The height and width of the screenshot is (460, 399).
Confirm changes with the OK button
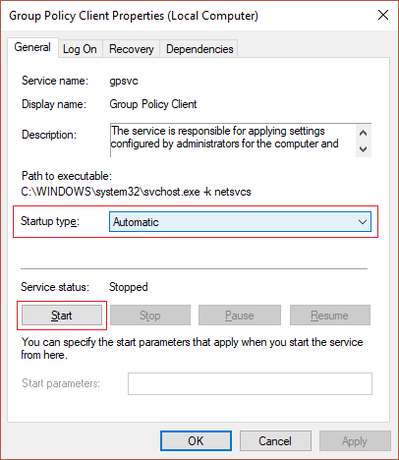coord(196,441)
